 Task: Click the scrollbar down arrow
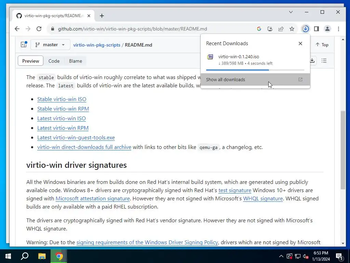[x=343, y=243]
